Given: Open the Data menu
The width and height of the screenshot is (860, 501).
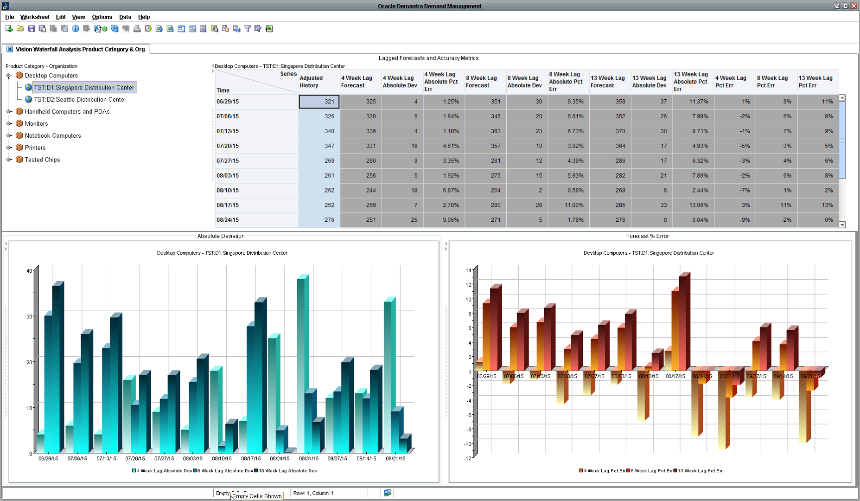Looking at the screenshot, I should pyautogui.click(x=125, y=17).
